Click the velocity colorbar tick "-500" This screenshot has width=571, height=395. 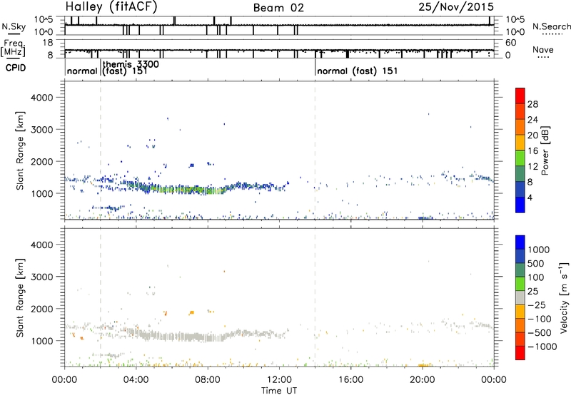pyautogui.click(x=540, y=333)
